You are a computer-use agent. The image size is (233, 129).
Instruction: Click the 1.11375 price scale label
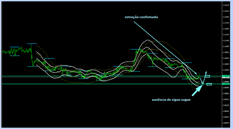(x=226, y=35)
